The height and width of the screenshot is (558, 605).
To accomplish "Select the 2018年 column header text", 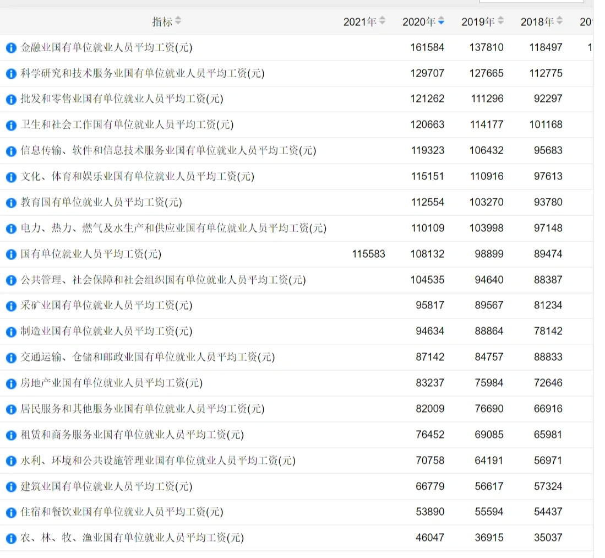I will tap(537, 21).
